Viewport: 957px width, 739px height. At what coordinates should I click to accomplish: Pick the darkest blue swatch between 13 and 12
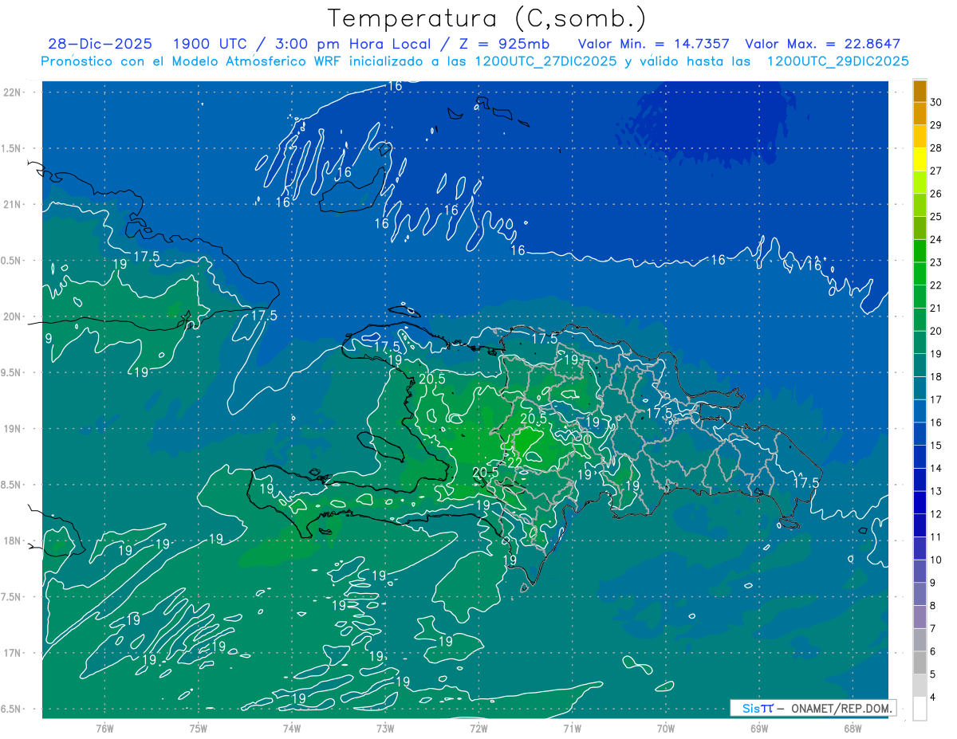(920, 502)
